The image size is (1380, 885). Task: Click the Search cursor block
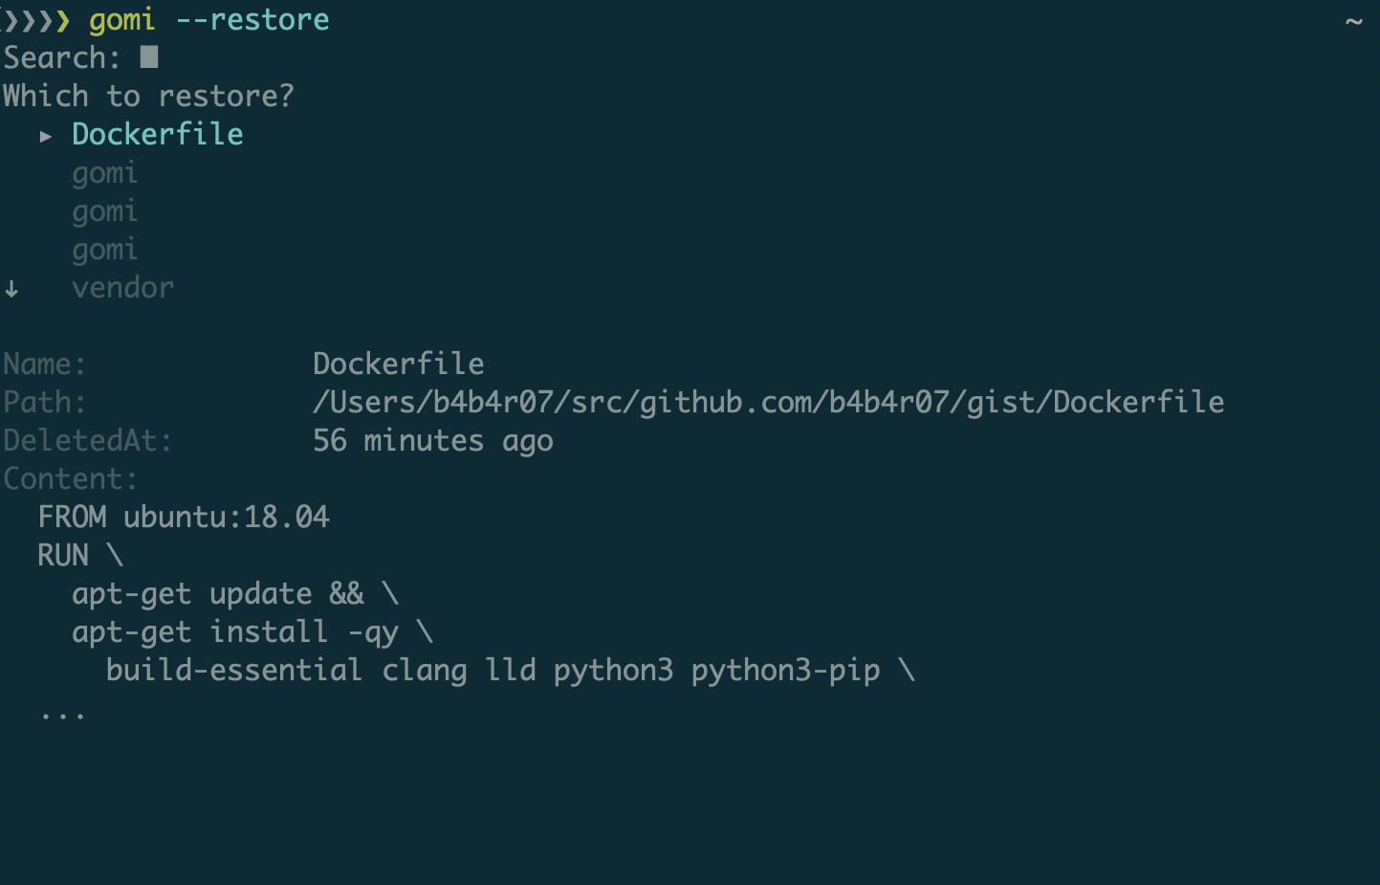[x=149, y=57]
